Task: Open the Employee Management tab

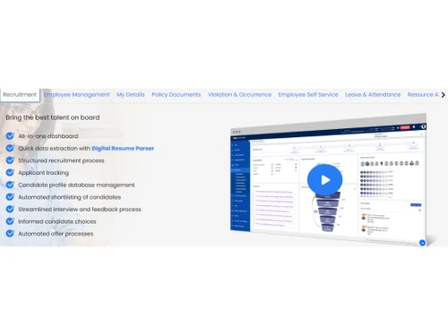Action: [x=77, y=95]
